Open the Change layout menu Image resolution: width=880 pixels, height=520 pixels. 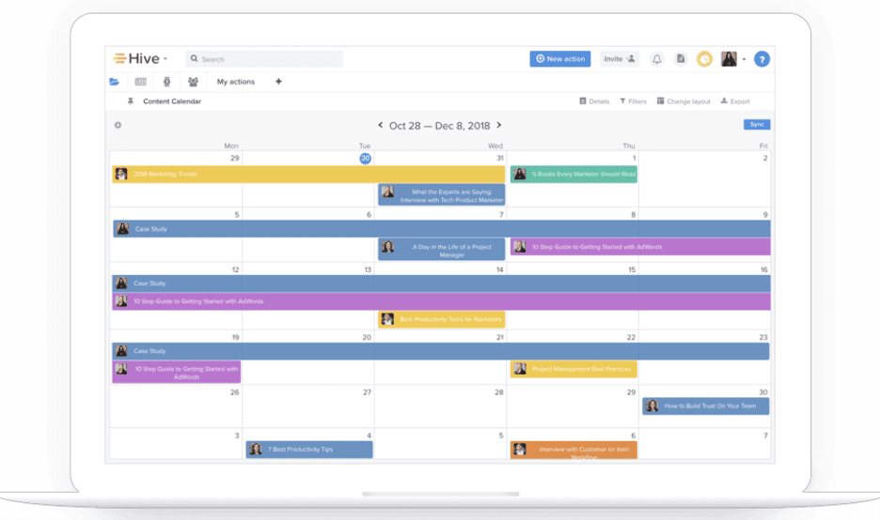click(x=684, y=101)
